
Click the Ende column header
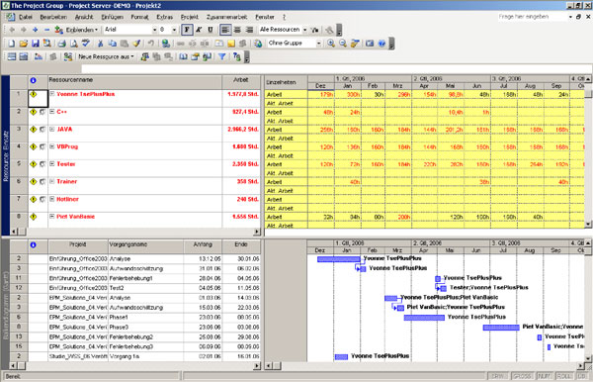coord(241,246)
